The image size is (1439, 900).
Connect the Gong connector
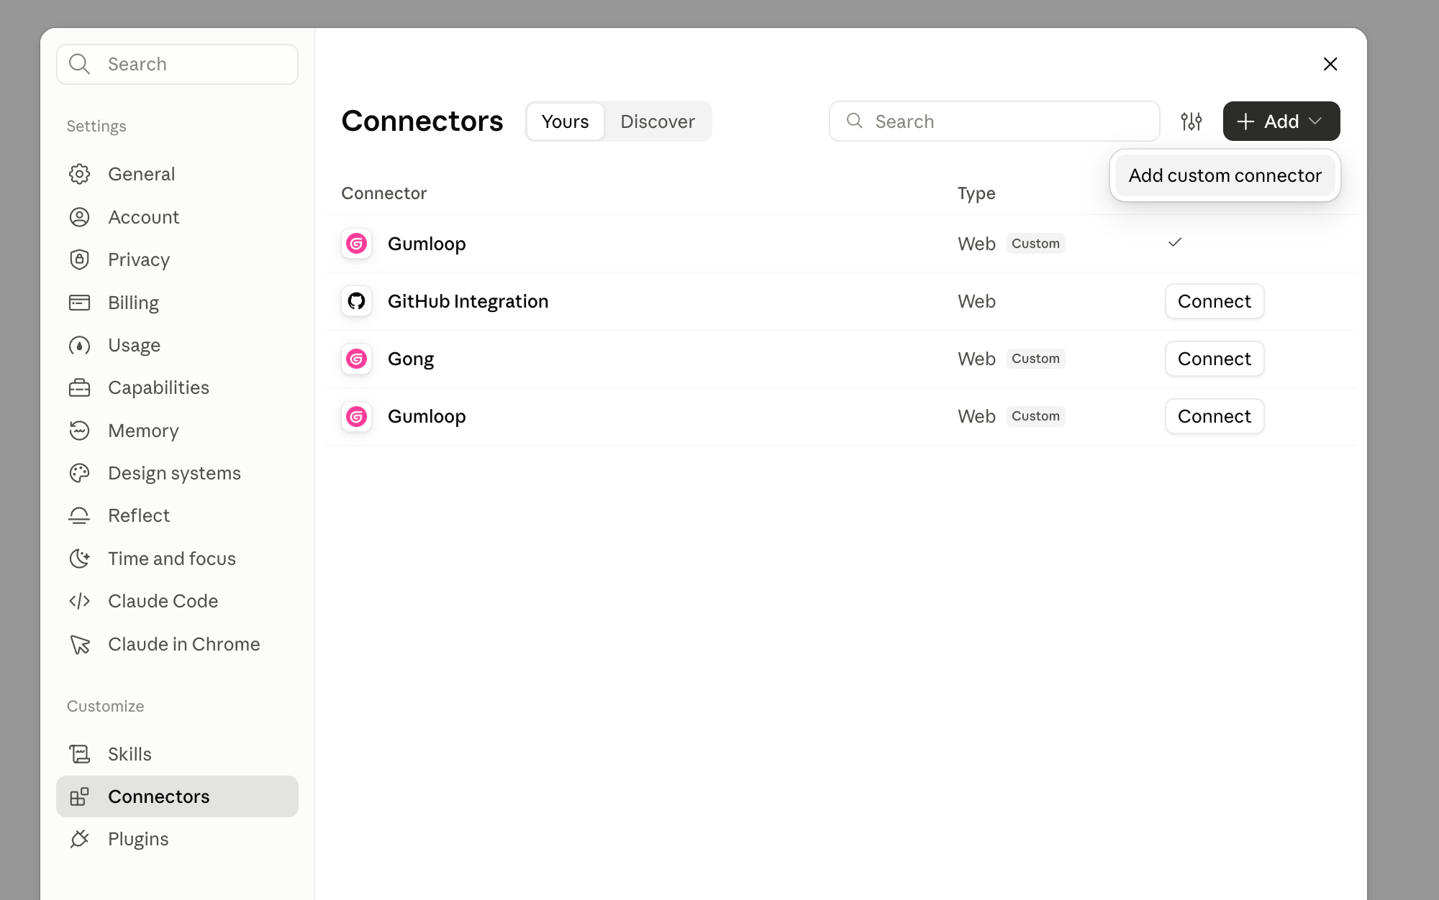point(1215,359)
